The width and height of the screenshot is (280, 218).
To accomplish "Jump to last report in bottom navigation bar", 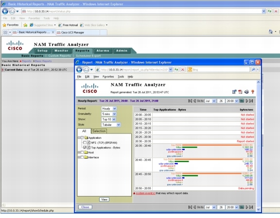I will (x=251, y=207).
